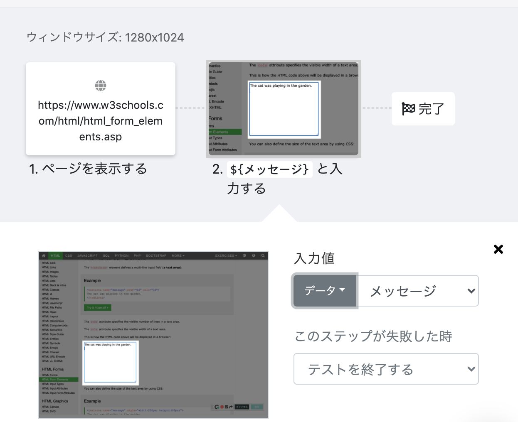Click the red record dot in the recorder toolbar
Image resolution: width=518 pixels, height=422 pixels.
tap(222, 407)
